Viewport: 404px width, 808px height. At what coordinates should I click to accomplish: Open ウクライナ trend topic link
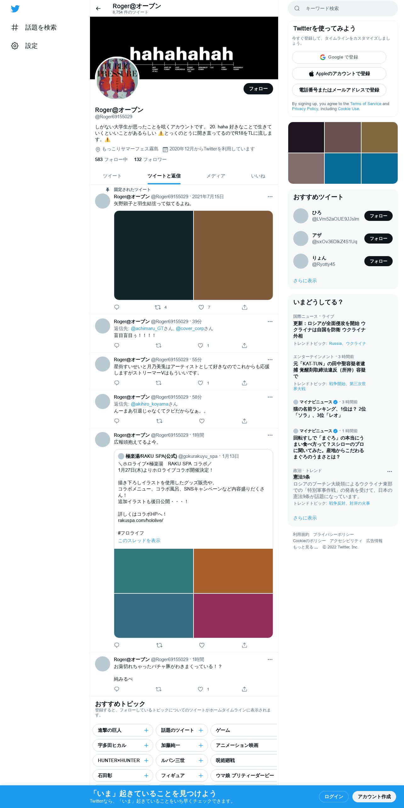click(x=356, y=344)
